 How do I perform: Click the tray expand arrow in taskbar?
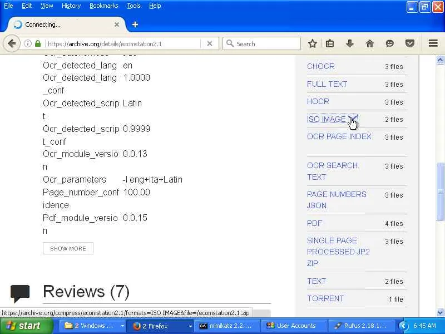pos(403,326)
